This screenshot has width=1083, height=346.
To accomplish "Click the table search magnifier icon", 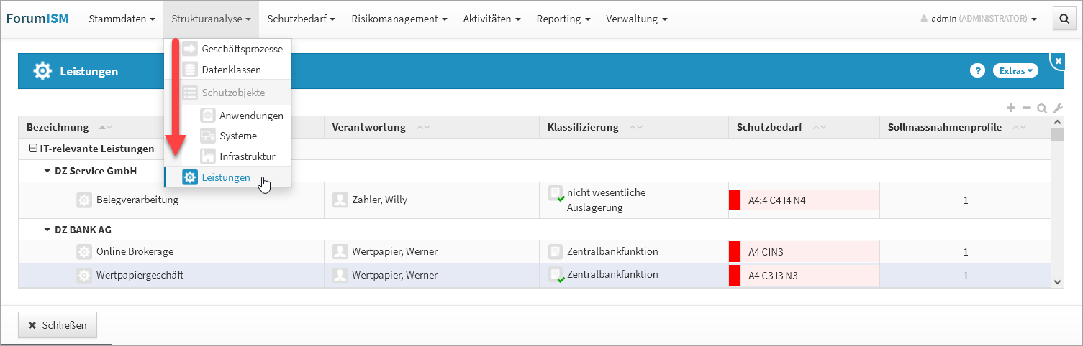I will pyautogui.click(x=1042, y=108).
